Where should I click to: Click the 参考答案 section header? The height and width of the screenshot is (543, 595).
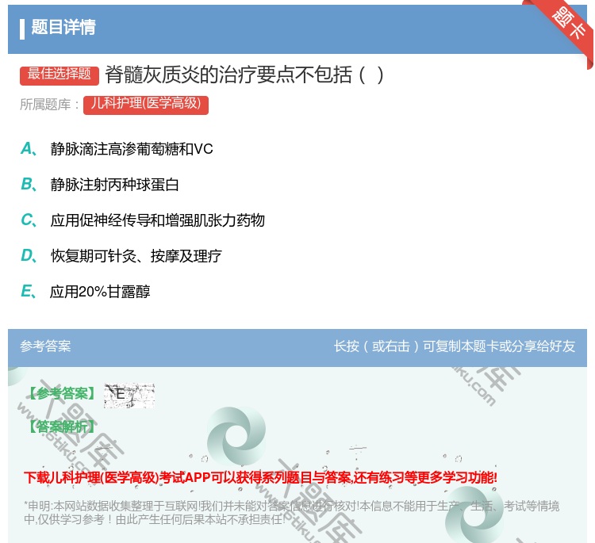(45, 346)
